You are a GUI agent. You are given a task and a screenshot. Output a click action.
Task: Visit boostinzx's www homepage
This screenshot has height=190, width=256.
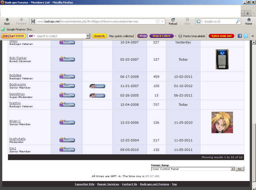97,95
